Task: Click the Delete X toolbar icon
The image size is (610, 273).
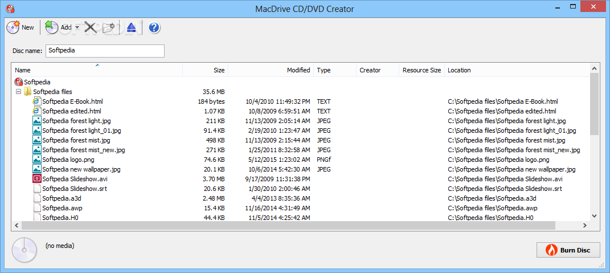Action: point(90,27)
